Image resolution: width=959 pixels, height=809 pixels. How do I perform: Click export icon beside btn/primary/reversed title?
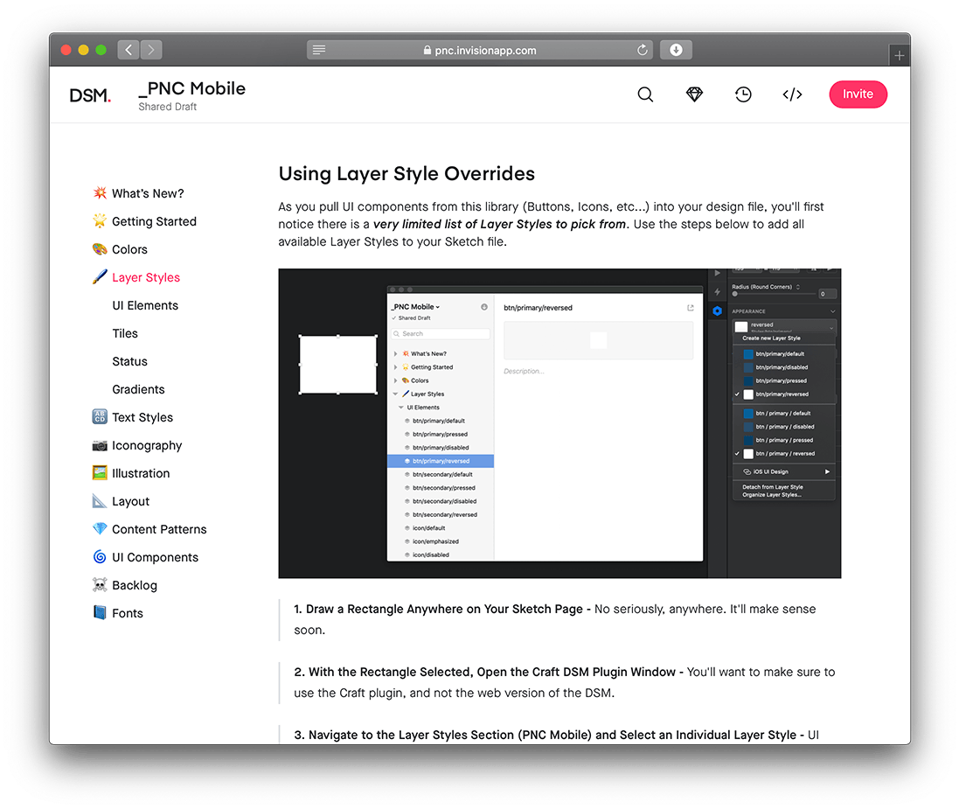pos(691,308)
